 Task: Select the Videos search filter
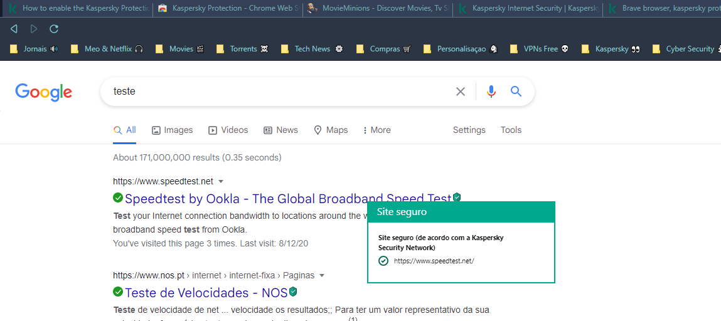pyautogui.click(x=228, y=130)
